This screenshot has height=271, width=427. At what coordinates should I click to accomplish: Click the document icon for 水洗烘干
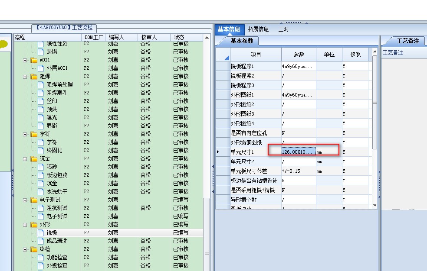pyautogui.click(x=41, y=192)
